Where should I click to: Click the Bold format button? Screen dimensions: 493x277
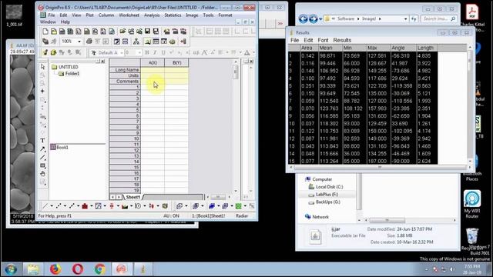coord(147,52)
